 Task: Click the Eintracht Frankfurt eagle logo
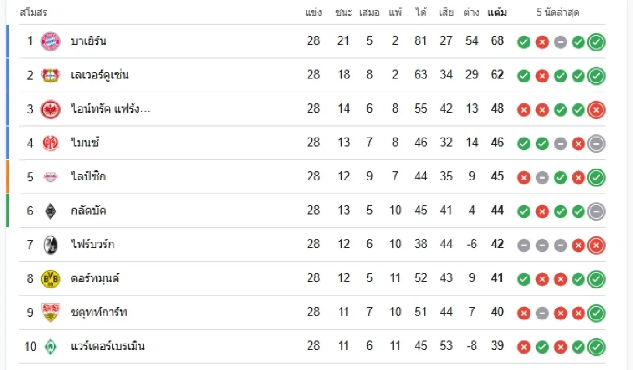click(x=51, y=109)
